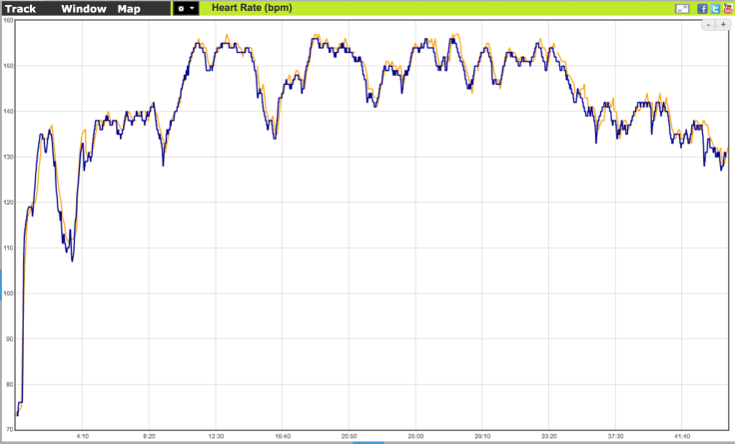This screenshot has height=444, width=735.
Task: Toggle fullscreen with the expand icon
Action: coord(683,8)
